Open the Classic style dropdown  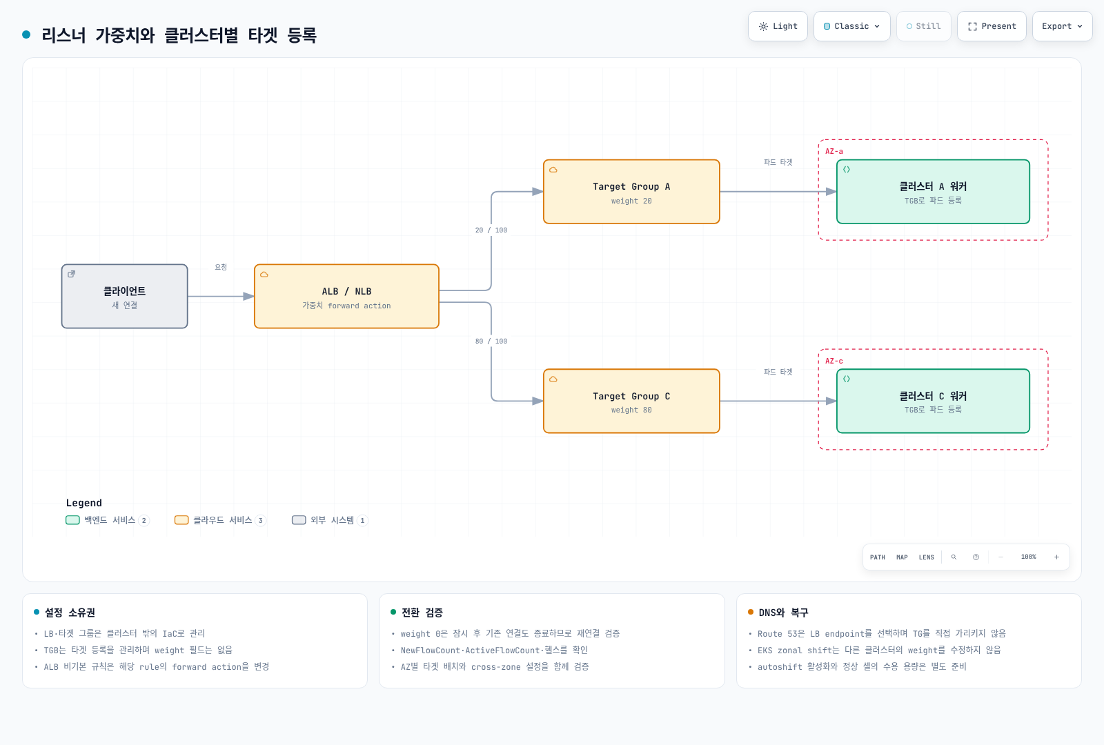point(852,26)
